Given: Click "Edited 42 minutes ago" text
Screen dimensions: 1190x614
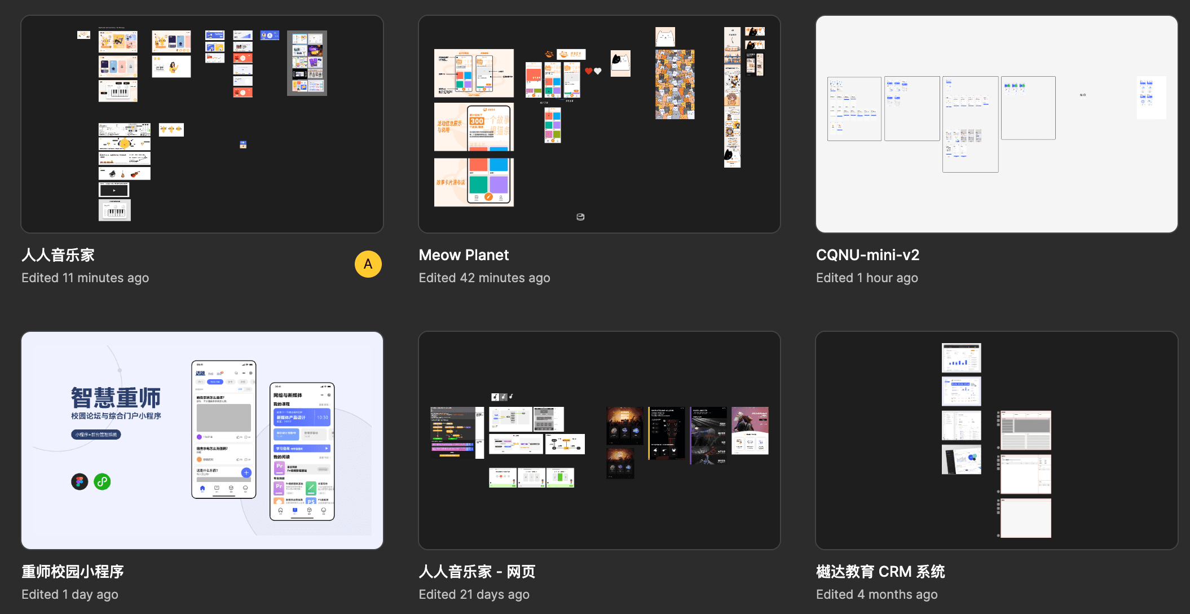Looking at the screenshot, I should (x=484, y=278).
